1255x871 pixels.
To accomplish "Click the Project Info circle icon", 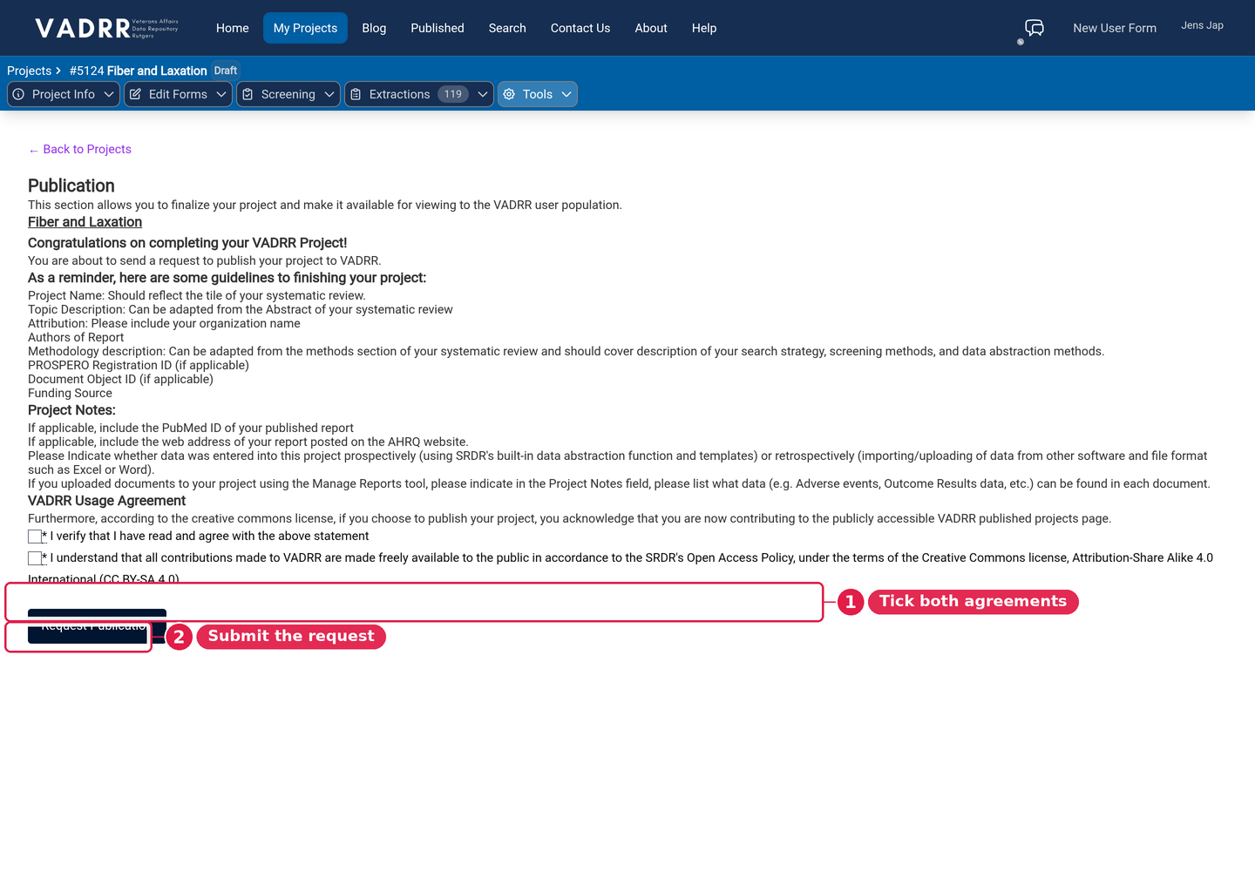I will point(18,94).
